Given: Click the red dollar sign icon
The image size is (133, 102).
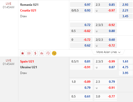Looking at the screenshot, I should click(x=35, y=53).
